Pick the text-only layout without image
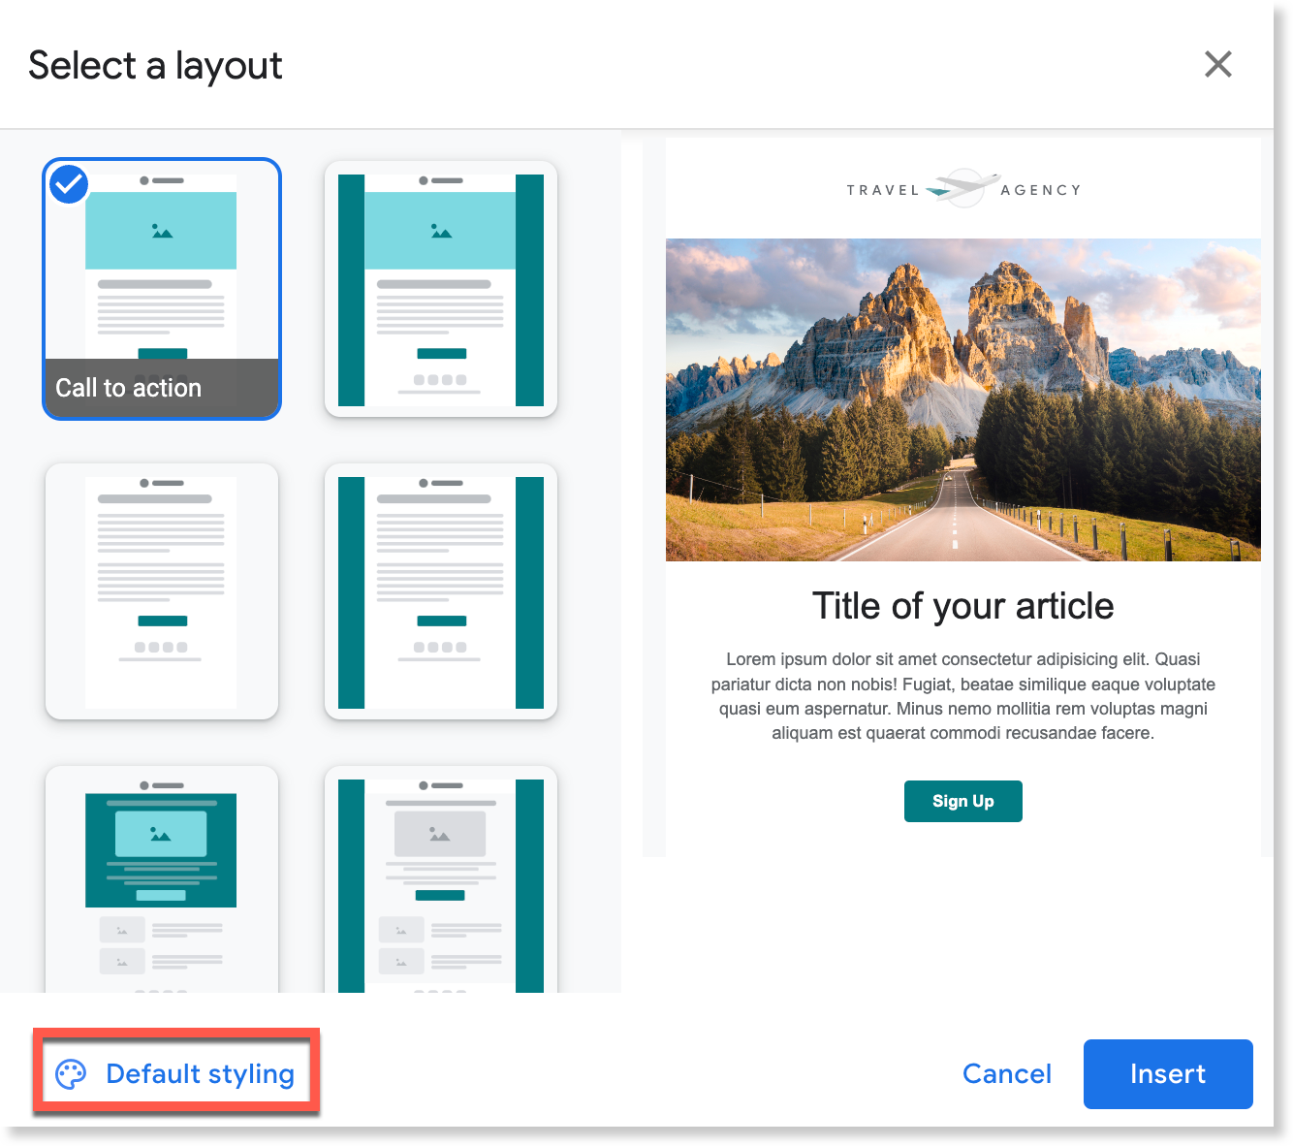This screenshot has width=1293, height=1146. (161, 591)
